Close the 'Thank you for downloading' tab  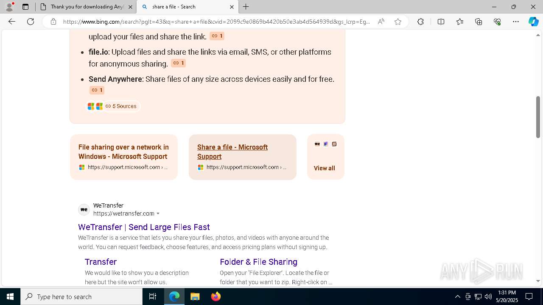[130, 7]
